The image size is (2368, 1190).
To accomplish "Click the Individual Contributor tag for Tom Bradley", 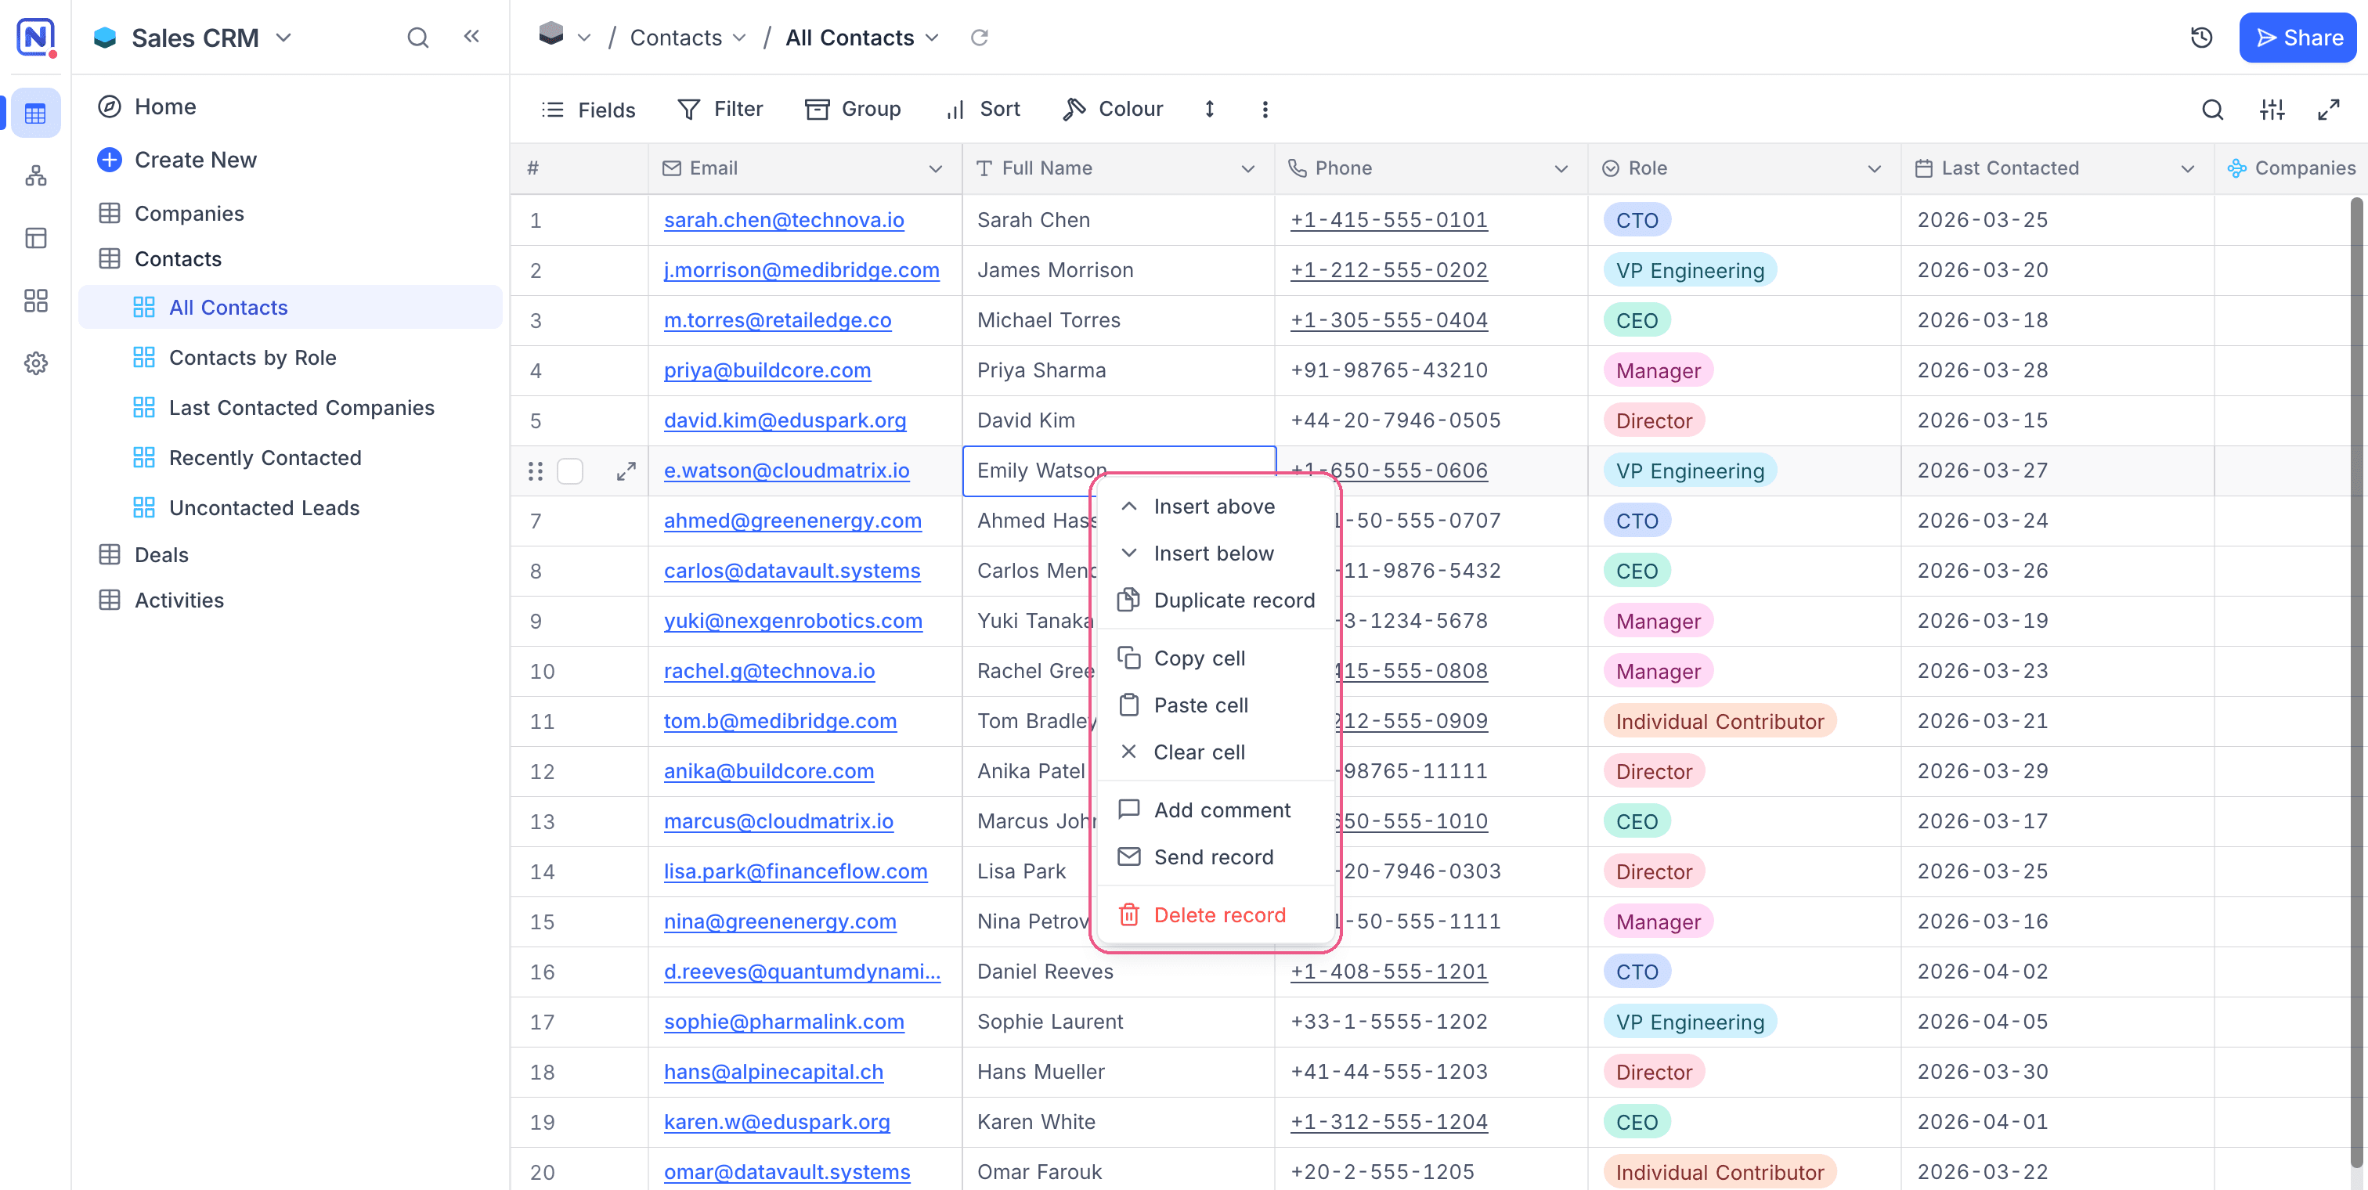I will pos(1719,721).
